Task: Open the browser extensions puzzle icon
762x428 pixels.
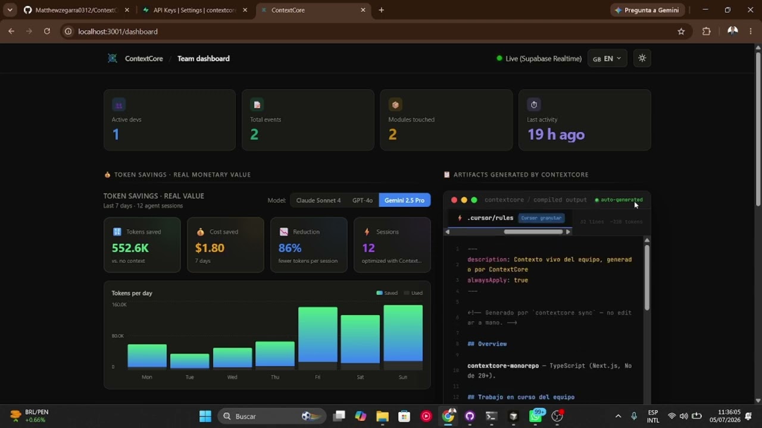Action: [707, 32]
